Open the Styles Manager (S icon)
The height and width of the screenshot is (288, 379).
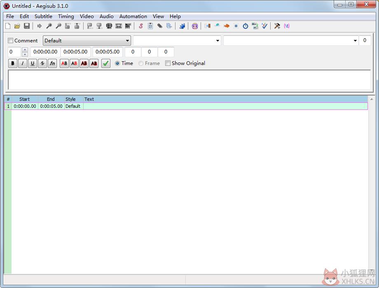click(140, 26)
